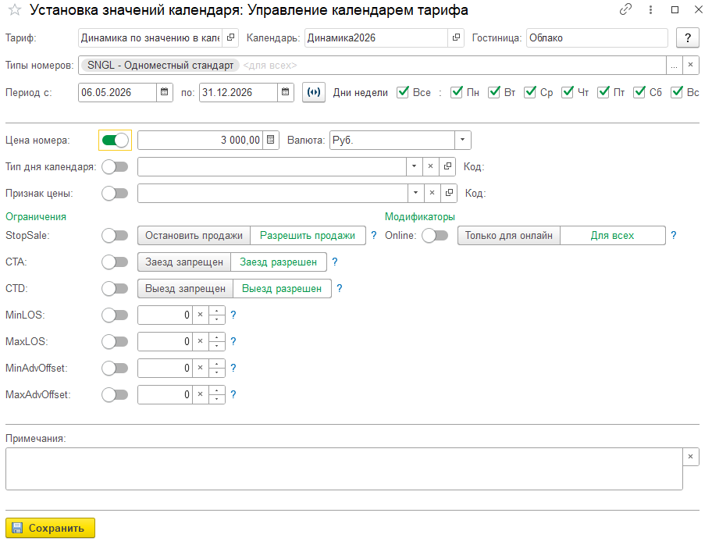Screen dimensions: 712x545
Task: Uncheck the Вт weekday checkbox
Action: (494, 92)
